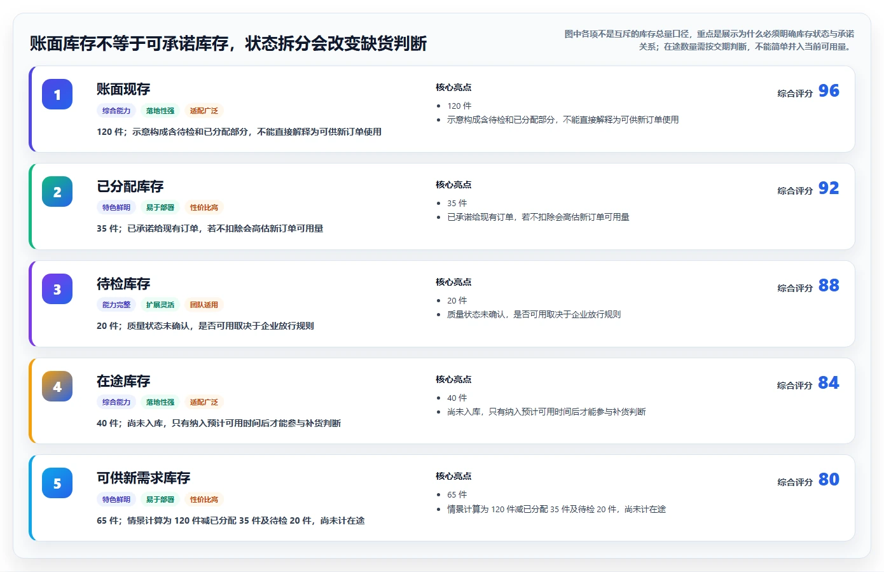The width and height of the screenshot is (884, 572).
Task: Click the 40 件 bullet item
Action: (457, 398)
